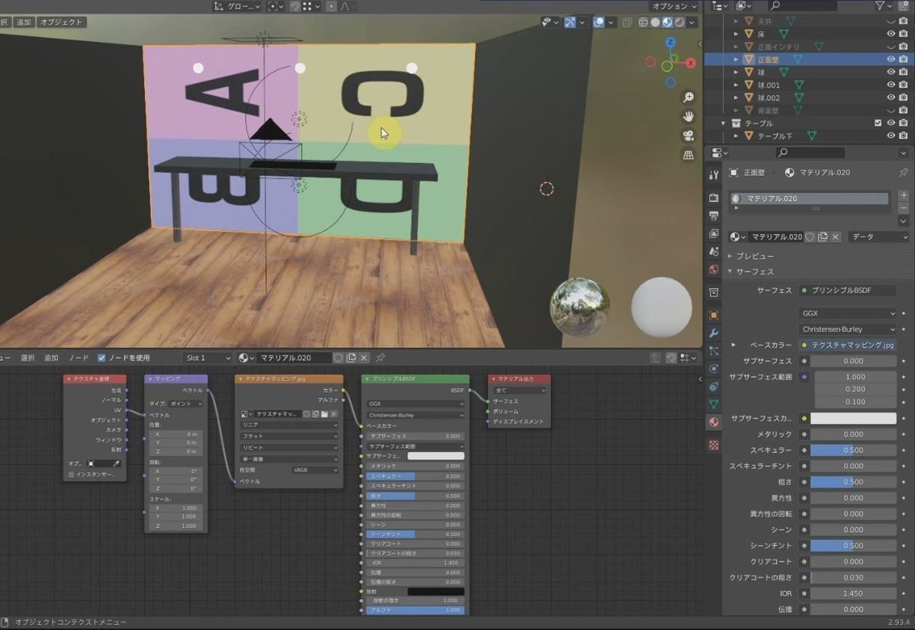Screen dimensions: 915x630
Task: Open the オプション dropdown in viewport header
Action: click(x=675, y=6)
